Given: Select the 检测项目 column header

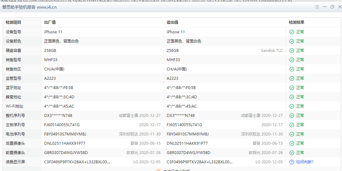Looking at the screenshot, I should point(14,22).
